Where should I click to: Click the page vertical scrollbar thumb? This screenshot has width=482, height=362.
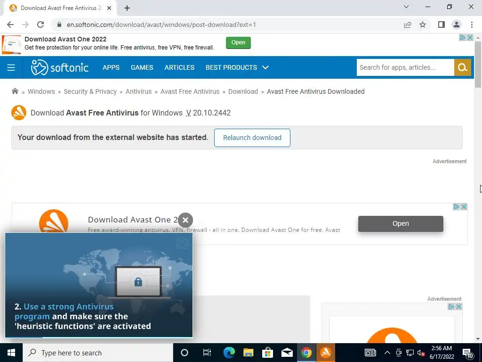click(x=478, y=64)
